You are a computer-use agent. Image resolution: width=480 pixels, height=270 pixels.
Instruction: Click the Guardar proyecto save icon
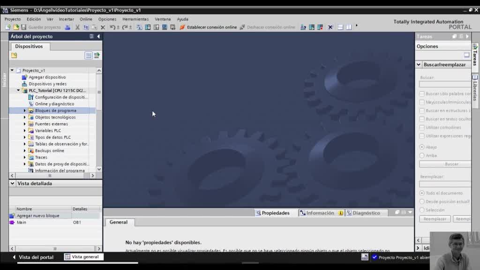(x=23, y=27)
